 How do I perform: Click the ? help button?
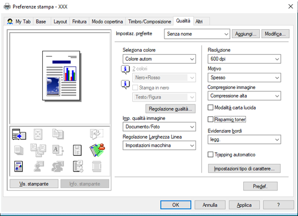(278, 205)
